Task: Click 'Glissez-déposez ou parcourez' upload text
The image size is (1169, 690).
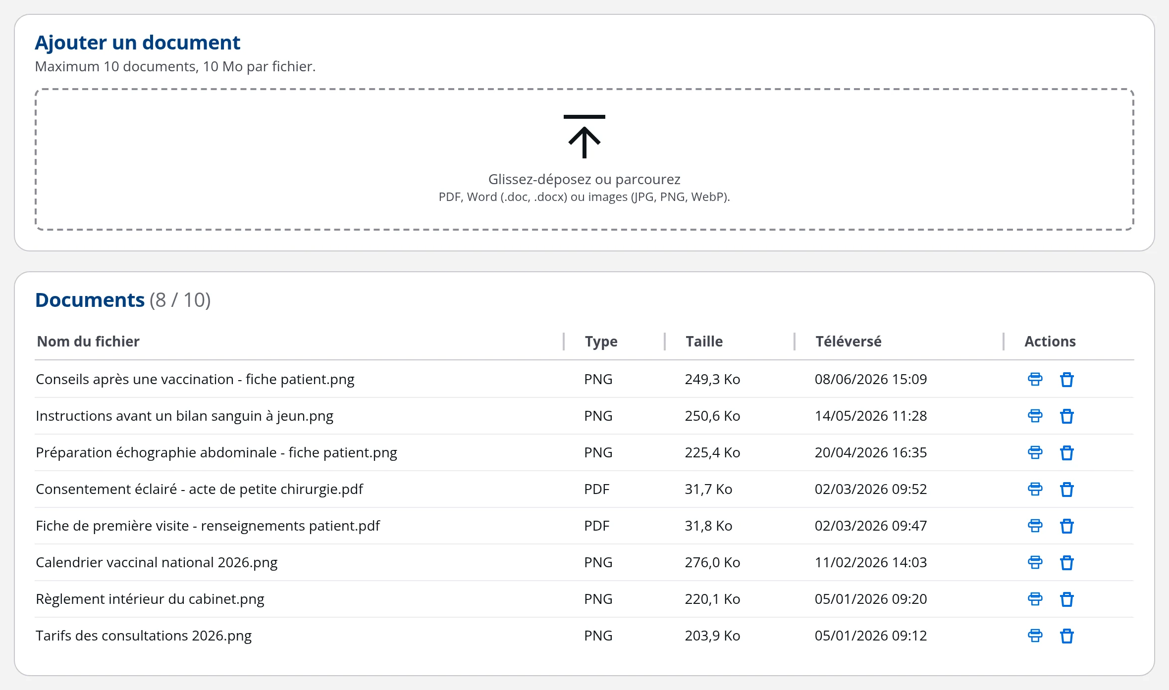Action: (x=584, y=179)
